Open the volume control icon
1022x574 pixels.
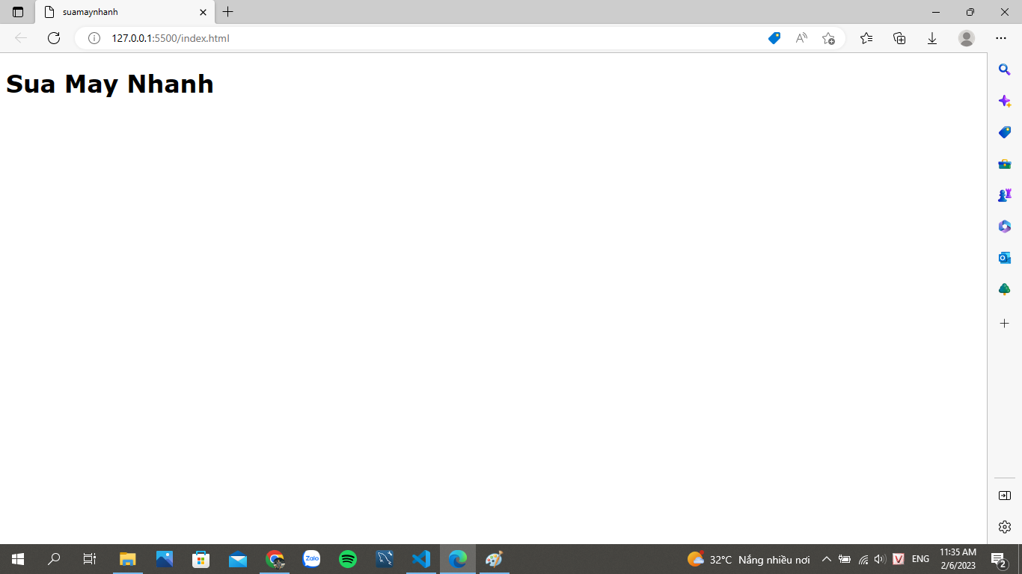(x=880, y=559)
